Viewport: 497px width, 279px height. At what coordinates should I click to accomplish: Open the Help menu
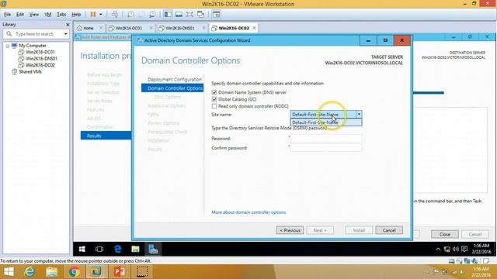pyautogui.click(x=76, y=15)
